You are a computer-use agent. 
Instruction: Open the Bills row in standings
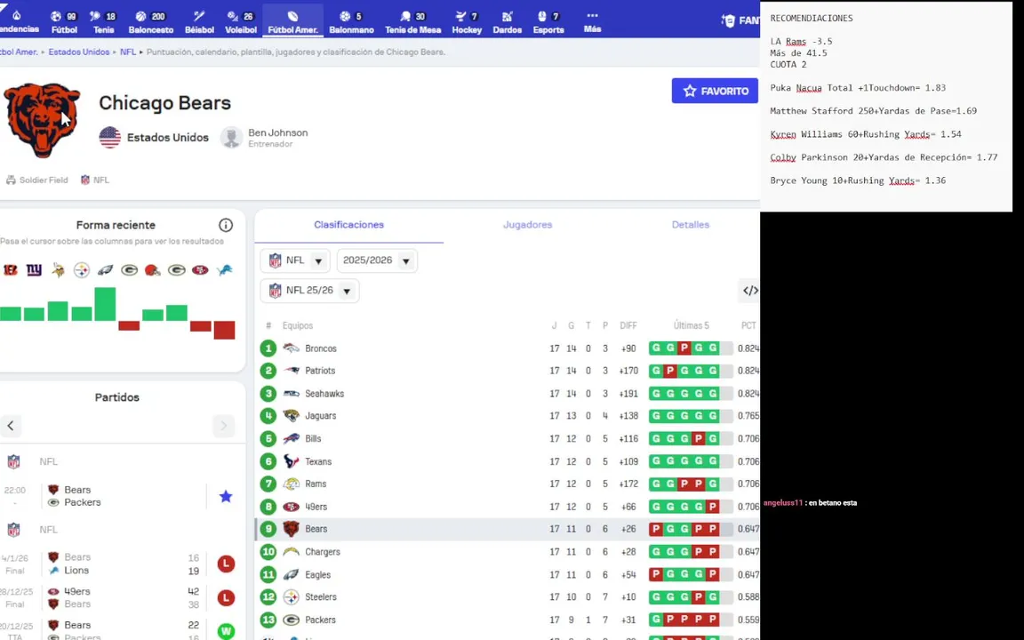pos(507,438)
